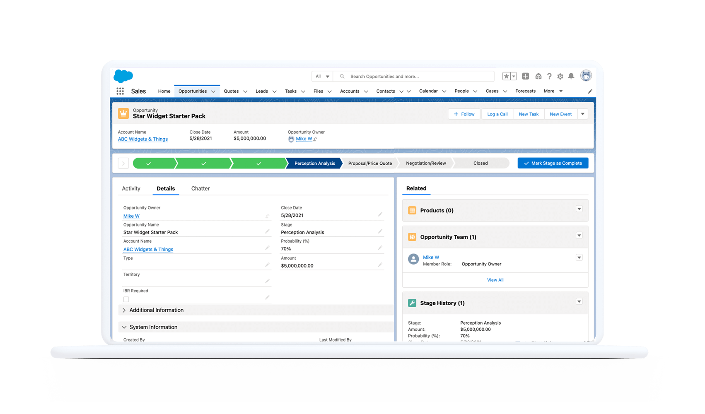The width and height of the screenshot is (705, 414).
Task: Switch to the Chatter tab
Action: [200, 188]
